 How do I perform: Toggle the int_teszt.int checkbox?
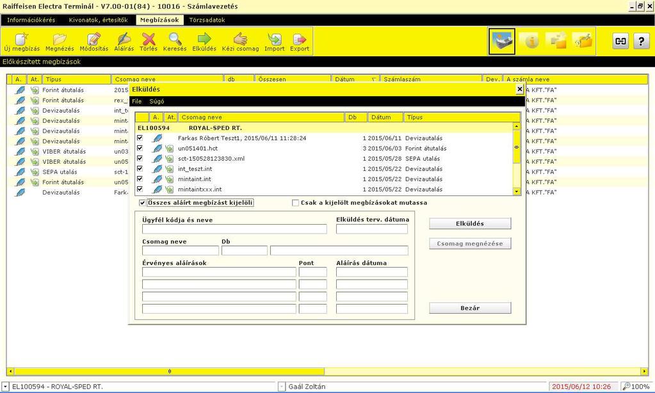coord(140,169)
